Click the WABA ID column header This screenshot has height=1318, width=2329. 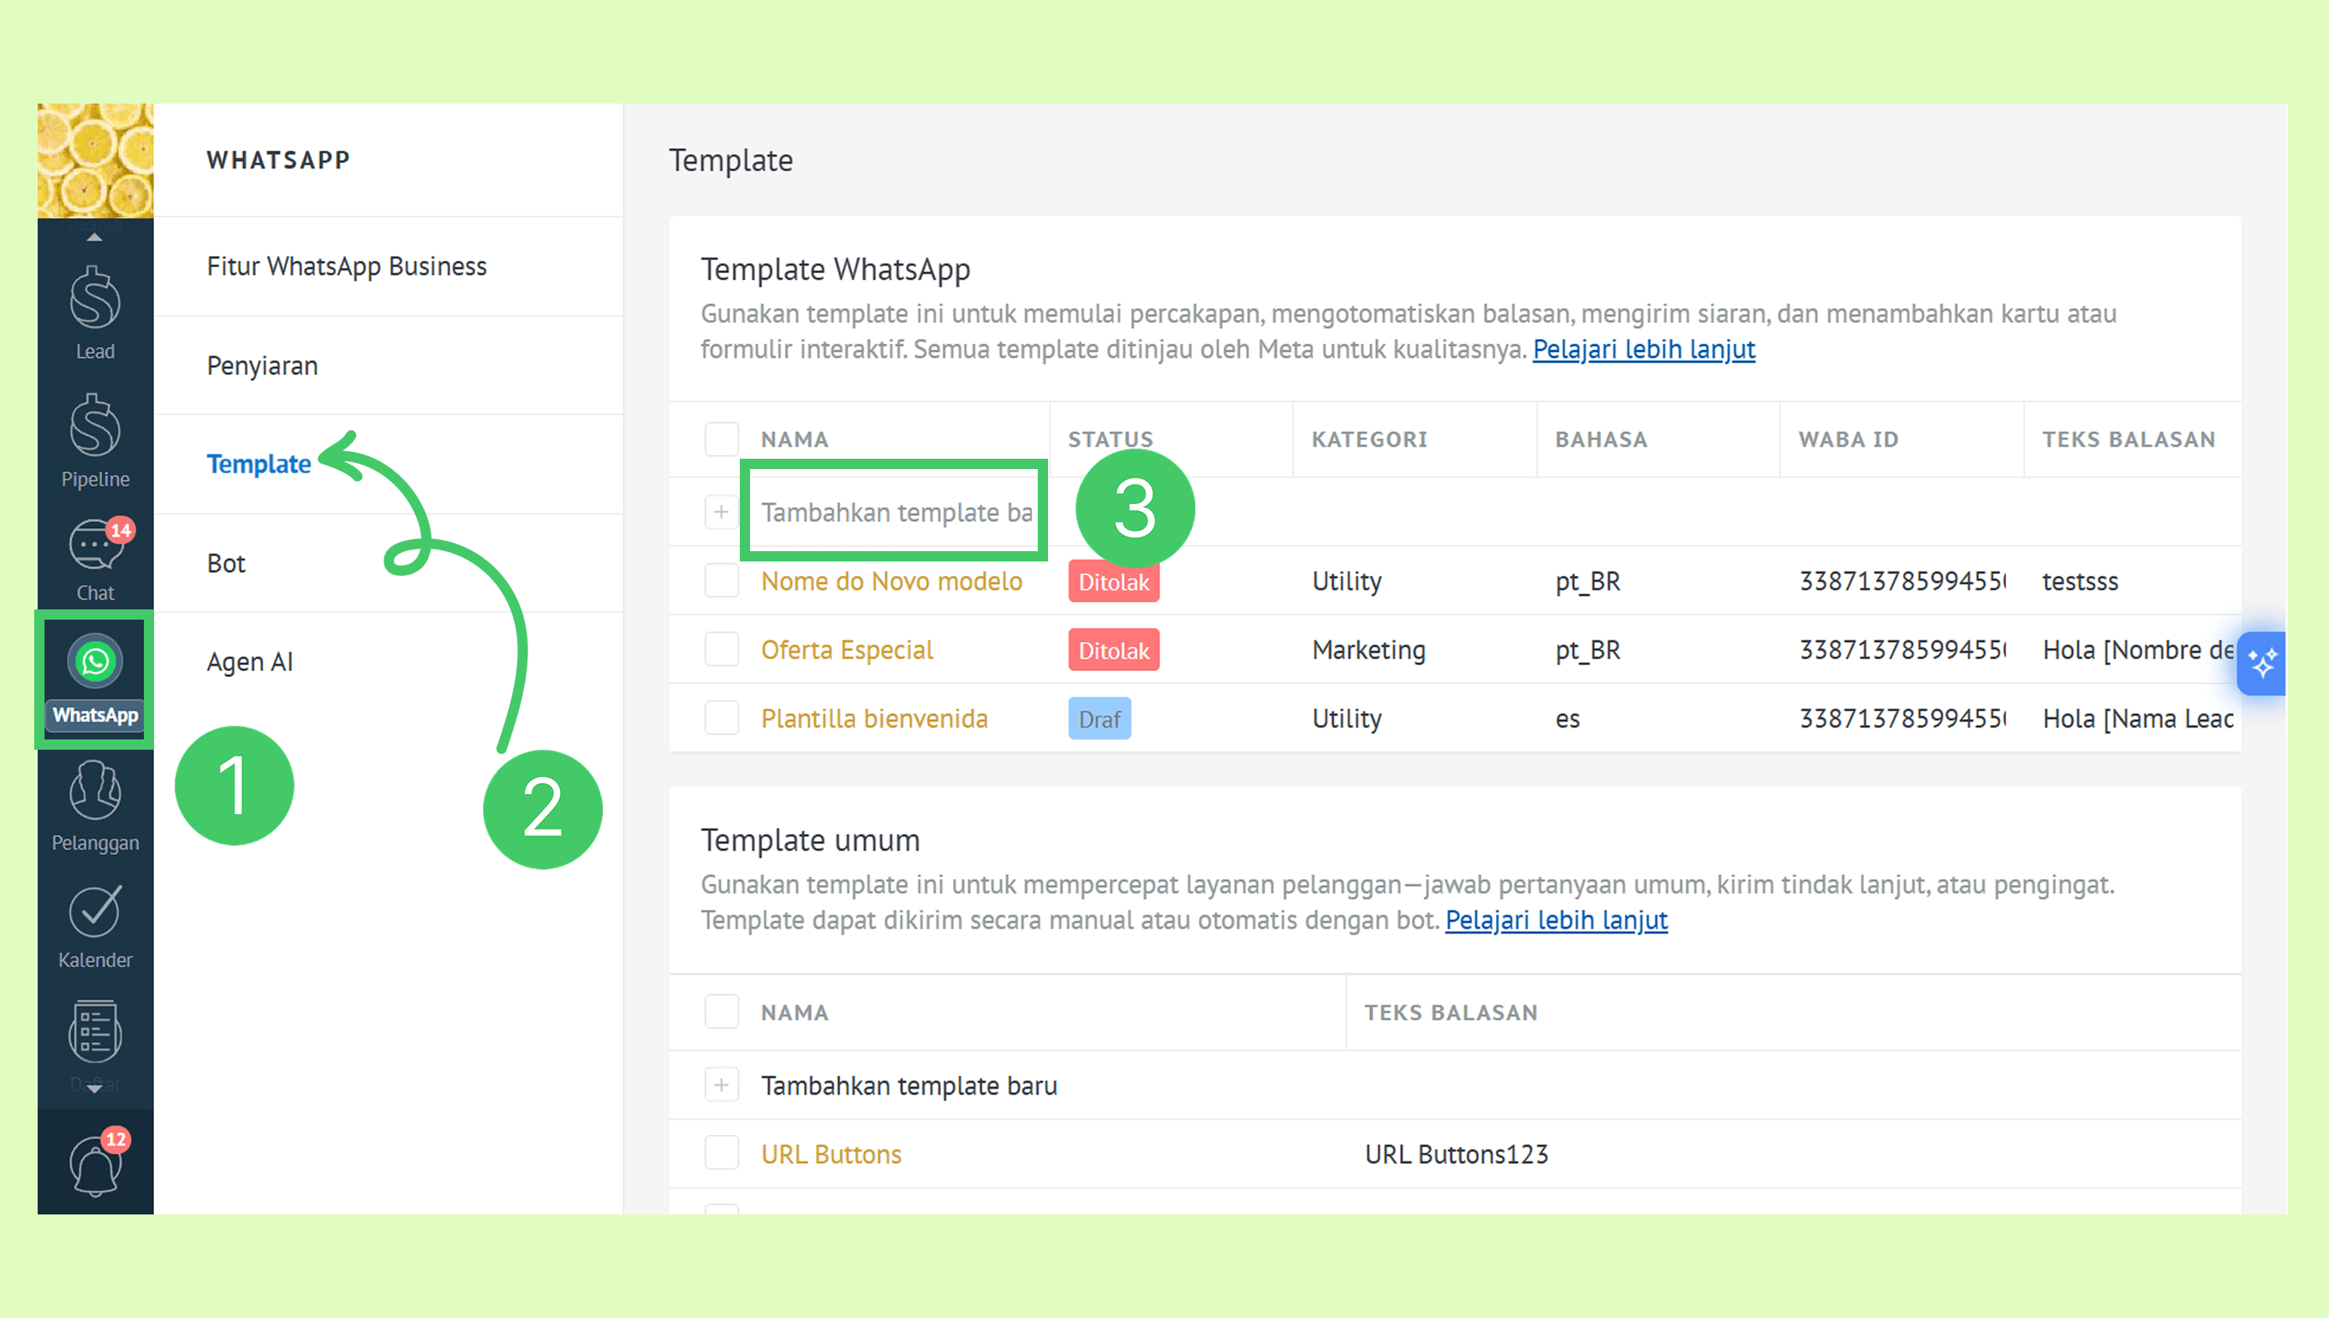(x=1848, y=439)
